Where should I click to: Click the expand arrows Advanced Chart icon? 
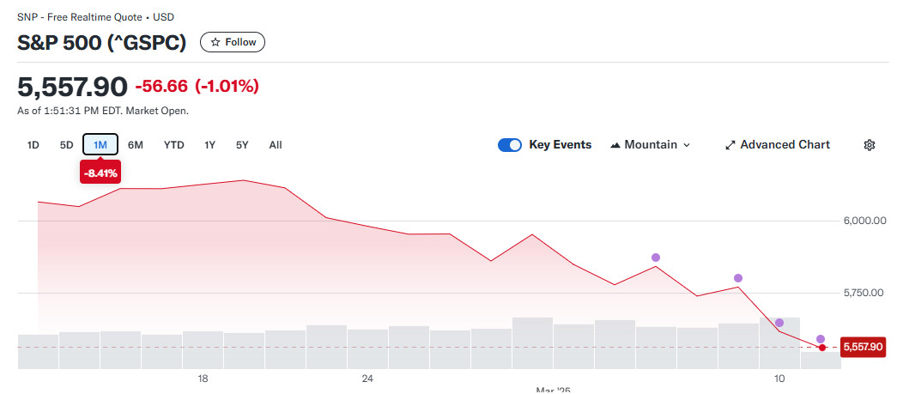tap(730, 145)
